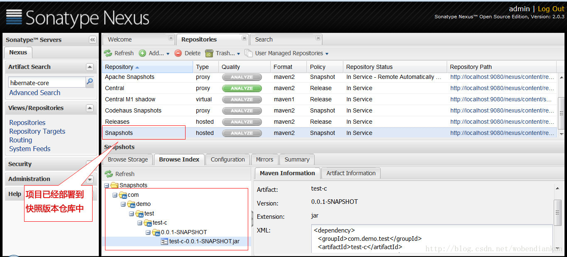Open the Add repository dropdown

154,53
